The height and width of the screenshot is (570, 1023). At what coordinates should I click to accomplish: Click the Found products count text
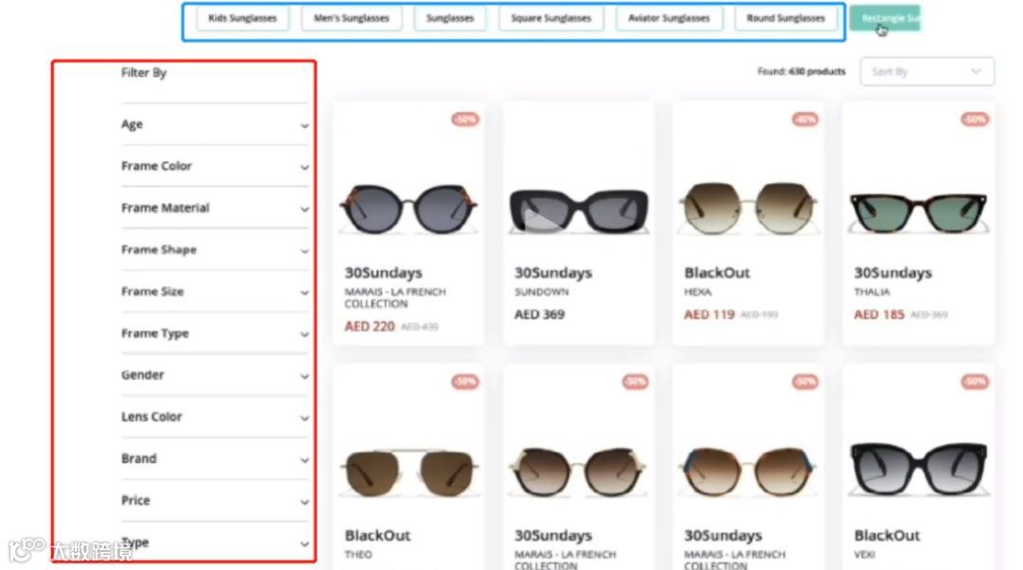coord(801,71)
